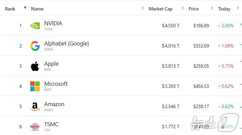Sort by the Name column header
Image resolution: width=242 pixels, height=135 pixels.
coord(37,9)
